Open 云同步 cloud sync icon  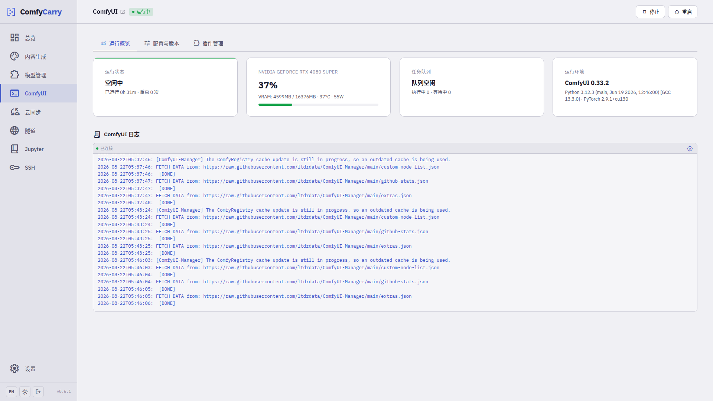(14, 112)
